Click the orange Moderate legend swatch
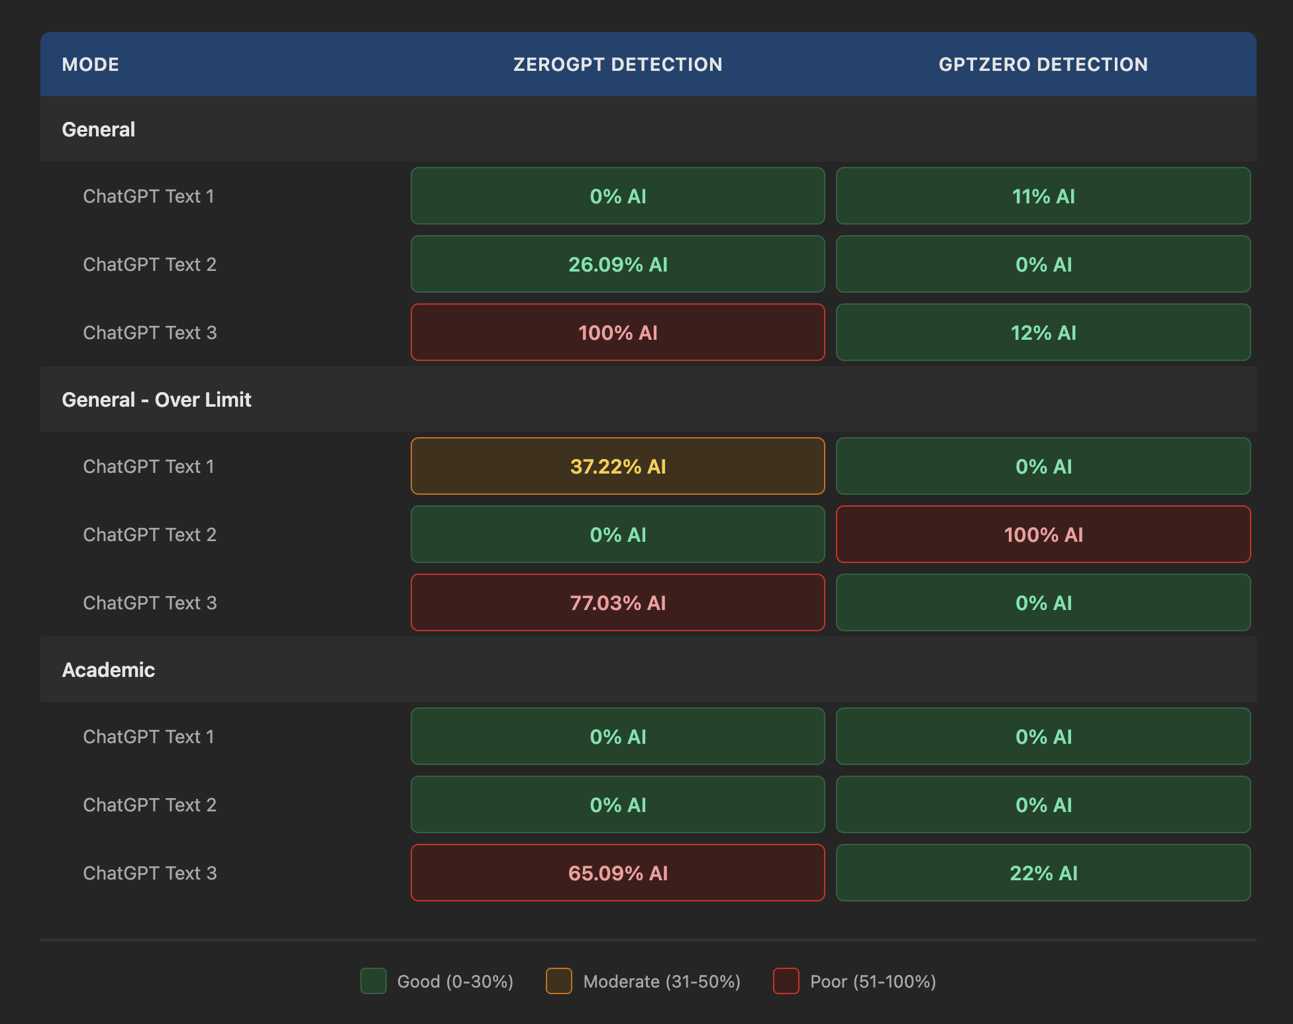The width and height of the screenshot is (1293, 1024). (x=558, y=981)
